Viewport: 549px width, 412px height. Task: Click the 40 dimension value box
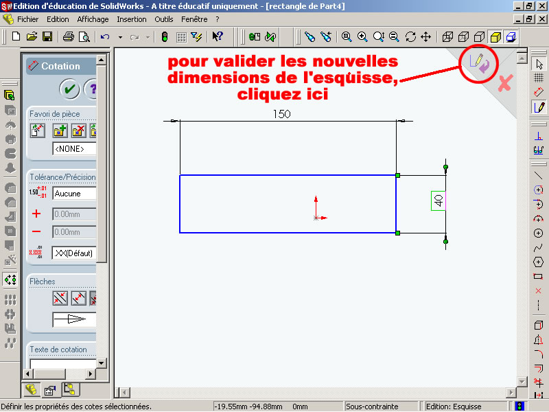439,201
